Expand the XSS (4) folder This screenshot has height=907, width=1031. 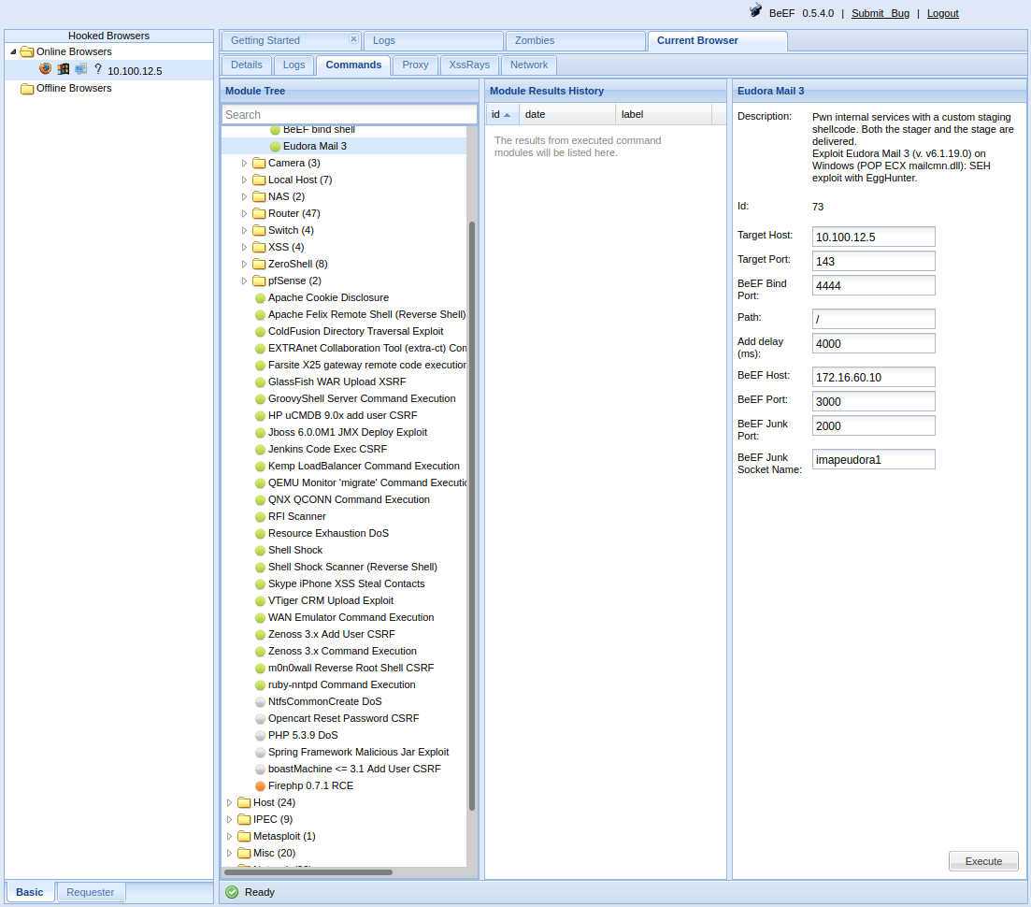pyautogui.click(x=245, y=247)
